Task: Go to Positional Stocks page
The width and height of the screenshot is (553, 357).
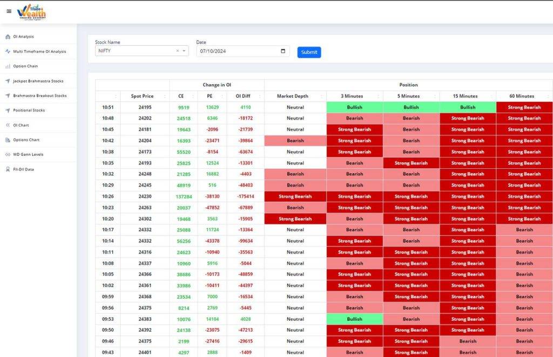Action: [29, 111]
